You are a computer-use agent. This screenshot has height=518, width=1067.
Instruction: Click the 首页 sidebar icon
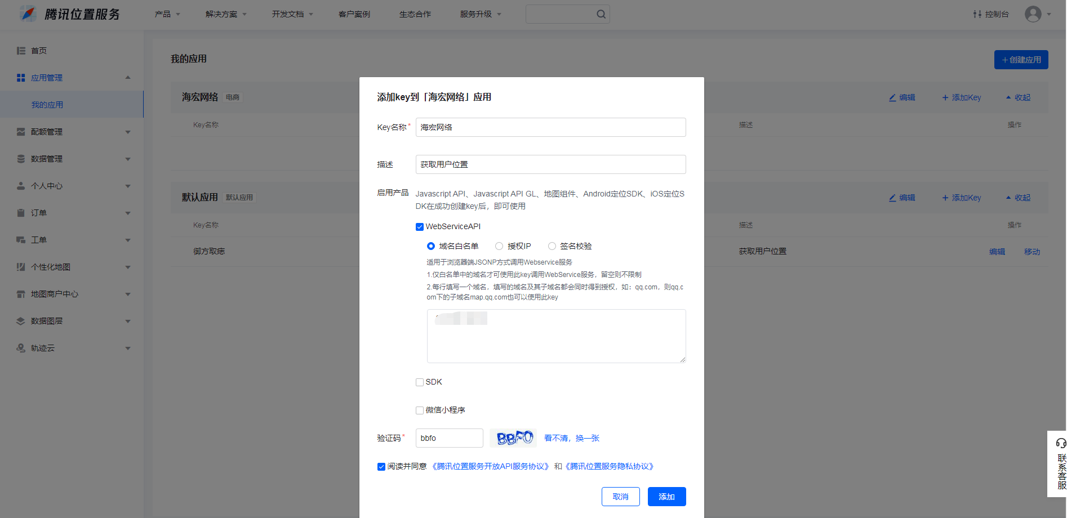21,51
